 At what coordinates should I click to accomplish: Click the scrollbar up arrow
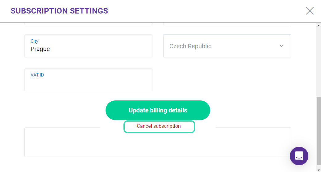(319, 25)
